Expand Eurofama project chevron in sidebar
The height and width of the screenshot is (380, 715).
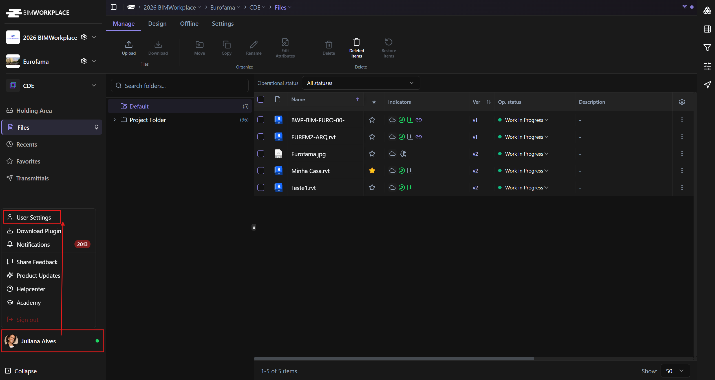pyautogui.click(x=94, y=61)
